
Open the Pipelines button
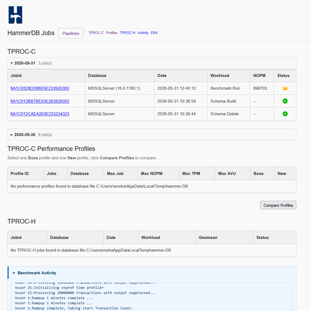tap(71, 33)
